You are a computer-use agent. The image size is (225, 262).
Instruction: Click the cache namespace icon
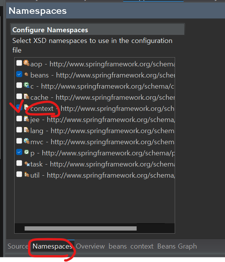(x=26, y=96)
